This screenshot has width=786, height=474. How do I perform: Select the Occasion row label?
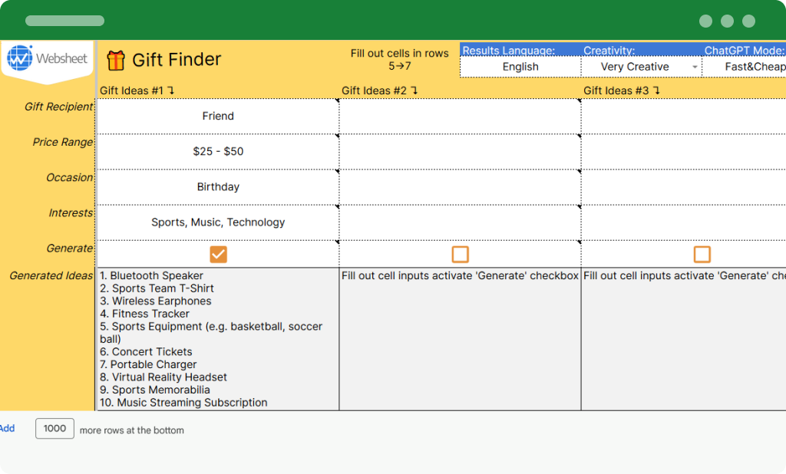click(69, 177)
